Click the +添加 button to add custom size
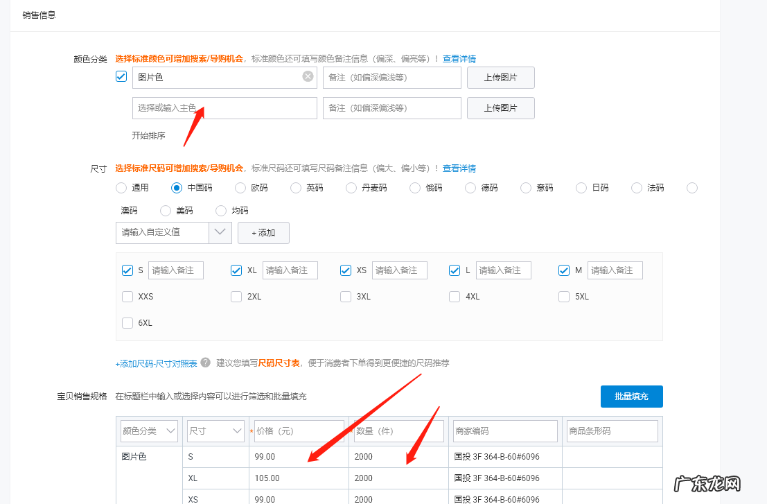This screenshot has height=504, width=767. point(263,232)
